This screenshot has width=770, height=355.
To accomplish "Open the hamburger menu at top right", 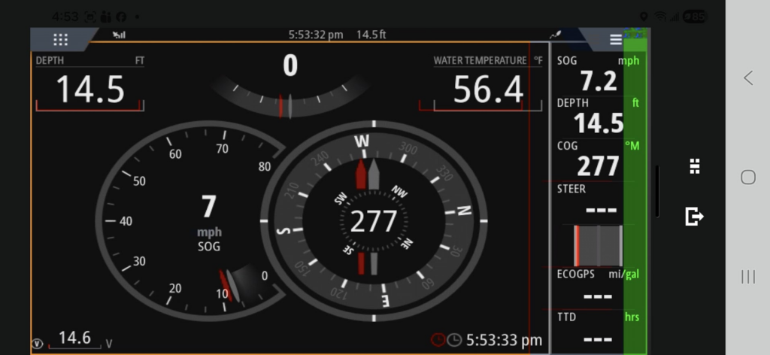I will tap(616, 40).
